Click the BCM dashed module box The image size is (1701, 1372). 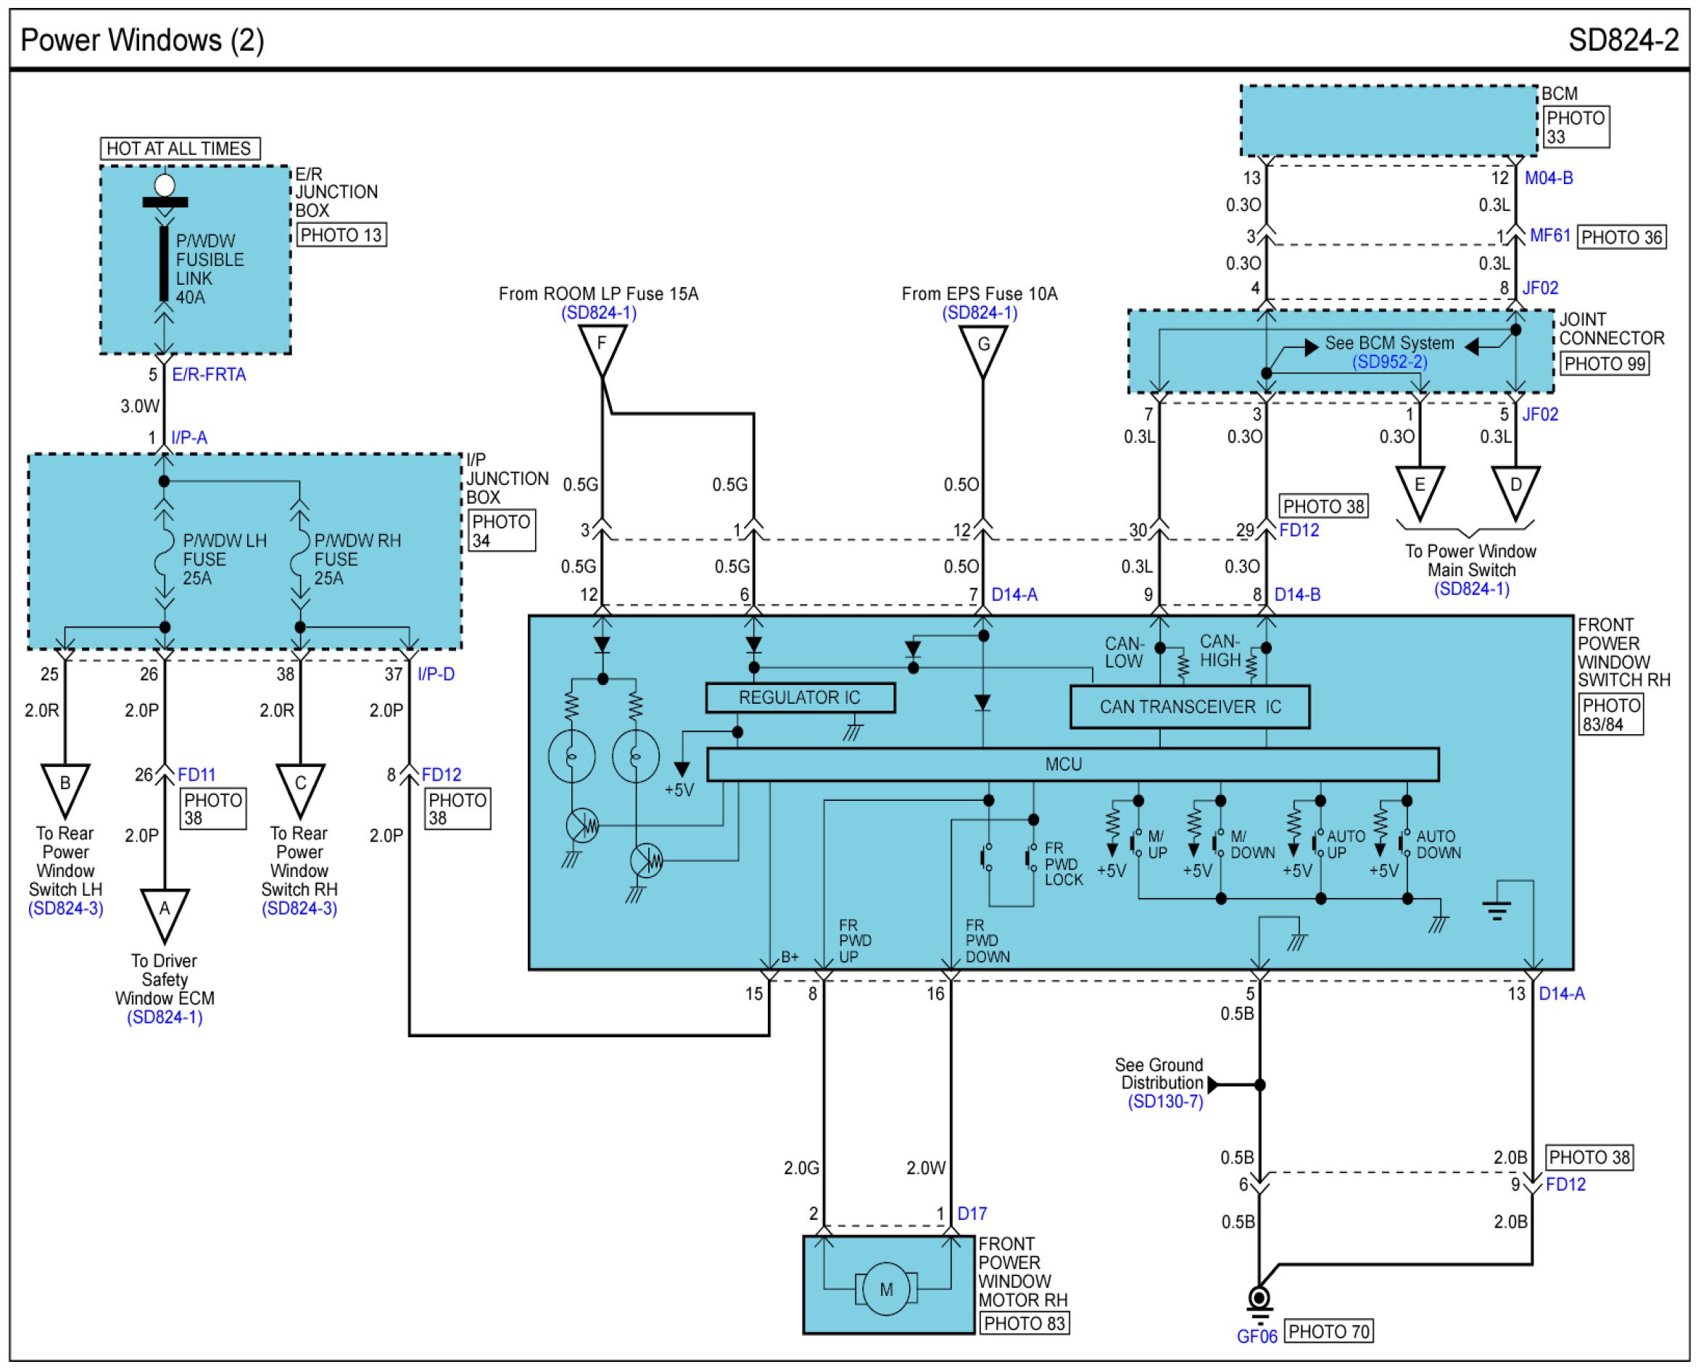pos(1388,121)
